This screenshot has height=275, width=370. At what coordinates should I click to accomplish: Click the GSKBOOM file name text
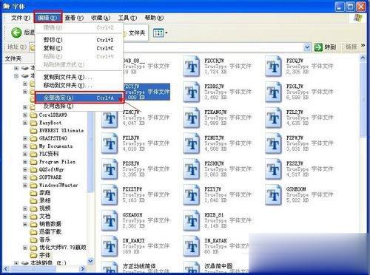296,189
